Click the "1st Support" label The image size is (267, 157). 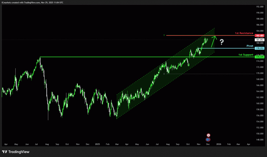[246, 55]
